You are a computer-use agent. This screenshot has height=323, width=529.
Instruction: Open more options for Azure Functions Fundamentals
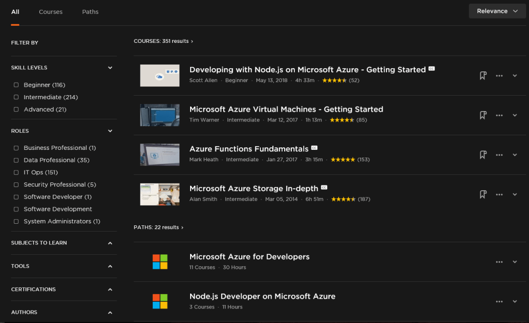(500, 155)
